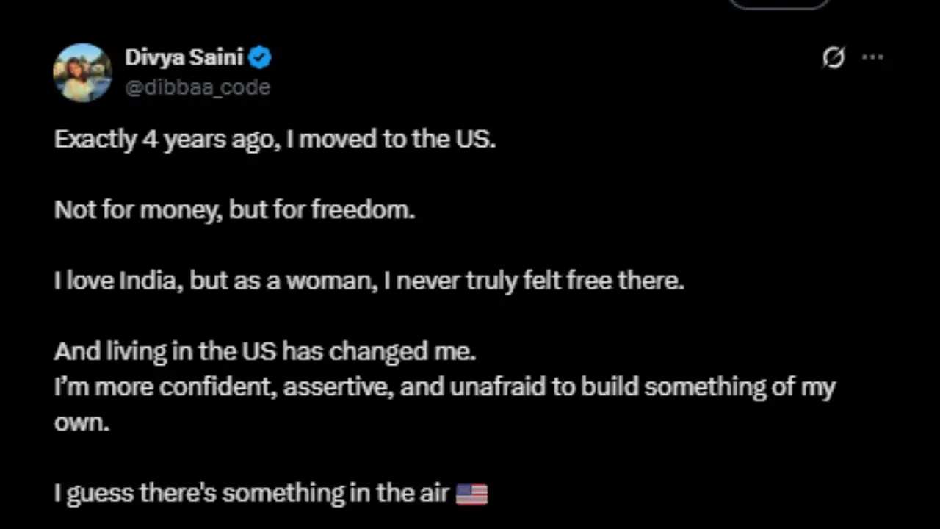Viewport: 940px width, 529px height.
Task: Click the line beginning "I'm more confident"
Action: (444, 386)
